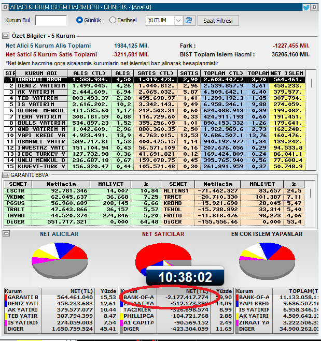Click yellow swatch beside TEB YATIR legend
The image size is (321, 341).
[x=6, y=316]
